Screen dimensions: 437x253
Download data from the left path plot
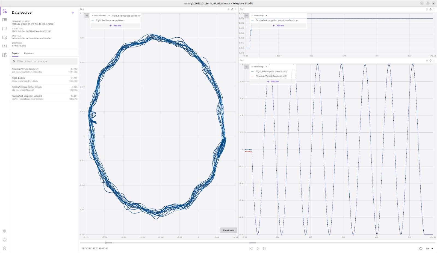(229, 9)
